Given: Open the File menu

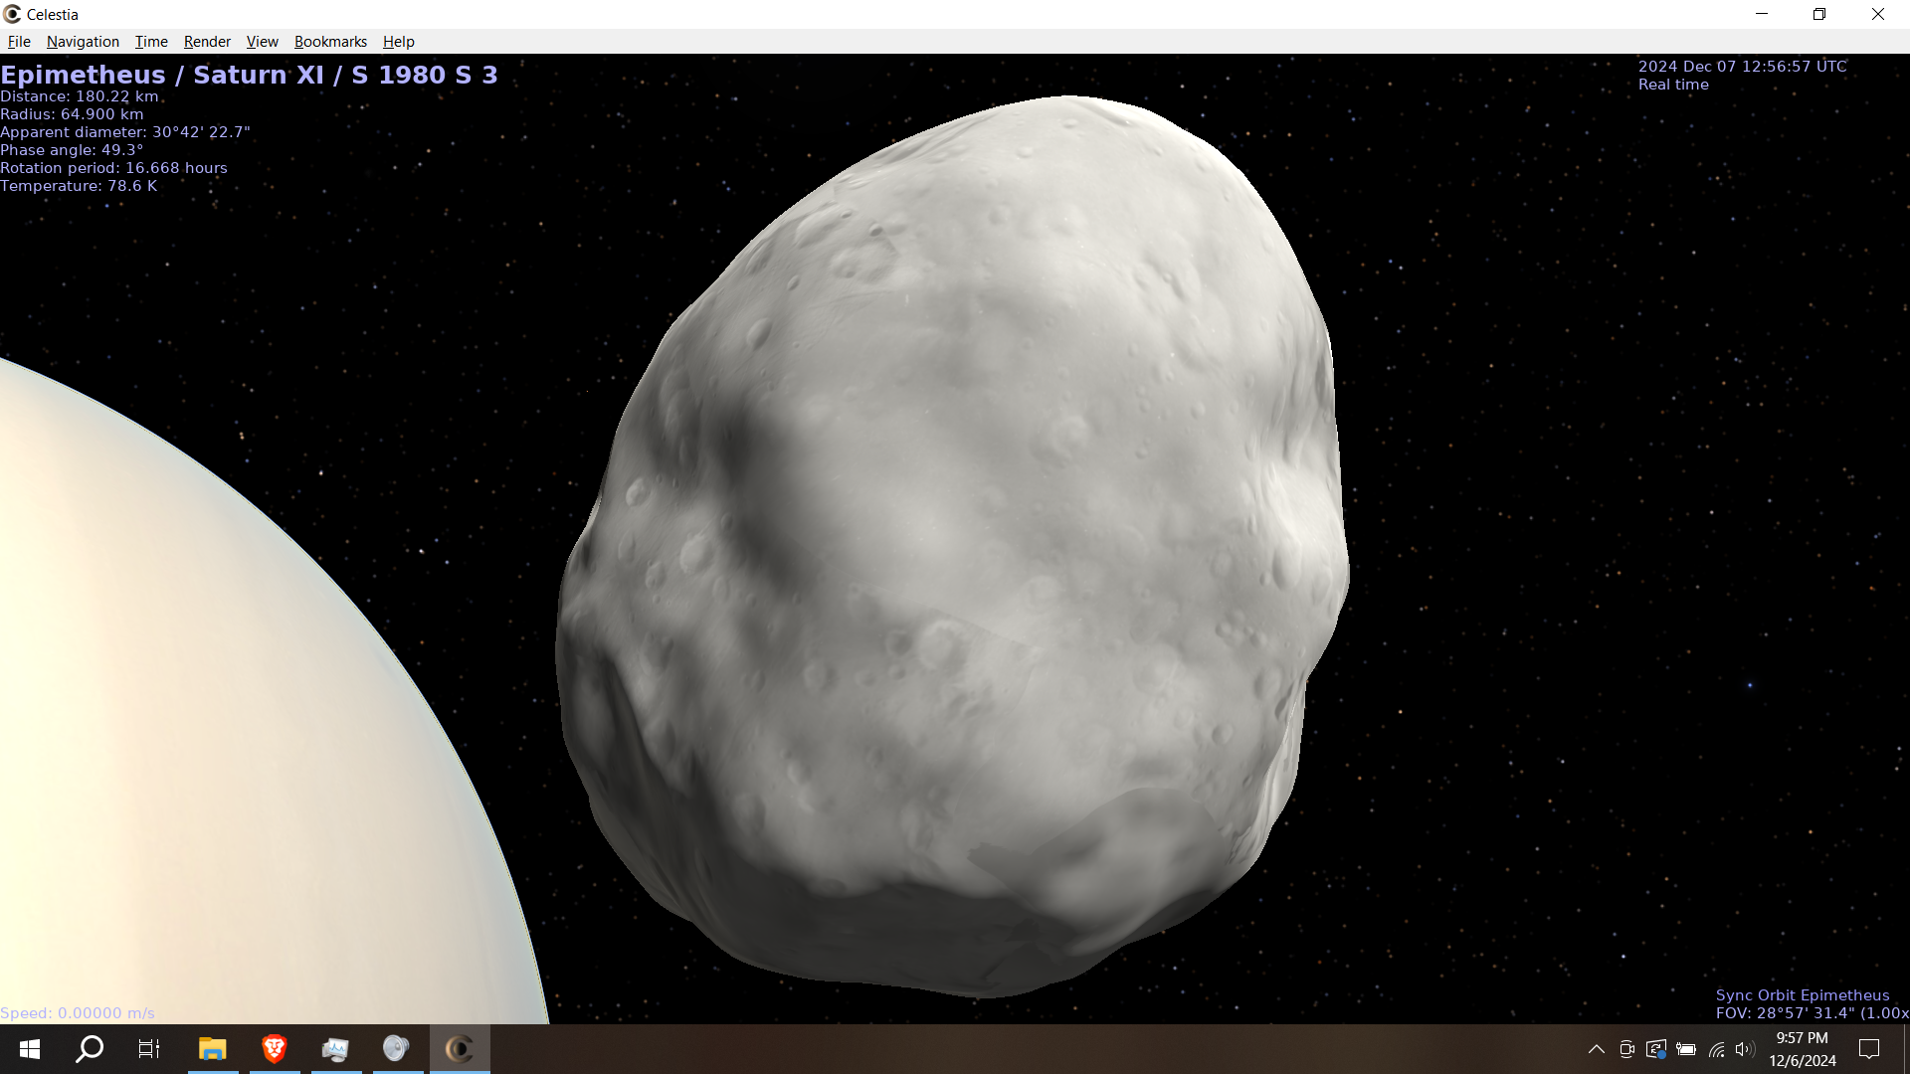Looking at the screenshot, I should tap(19, 42).
